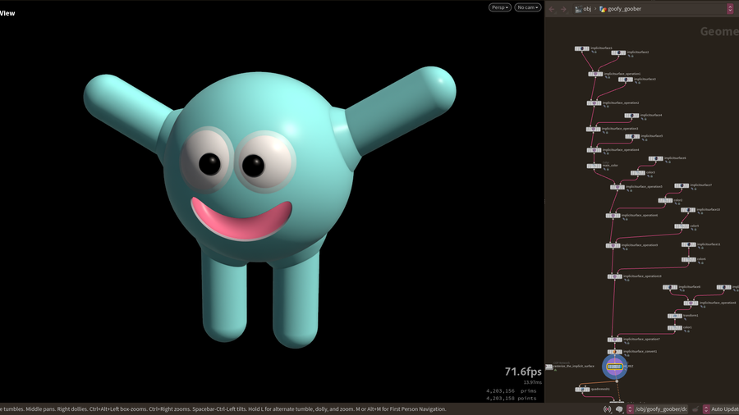Click the /obj/goofy_goober path field
This screenshot has height=415, width=739.
(x=661, y=409)
